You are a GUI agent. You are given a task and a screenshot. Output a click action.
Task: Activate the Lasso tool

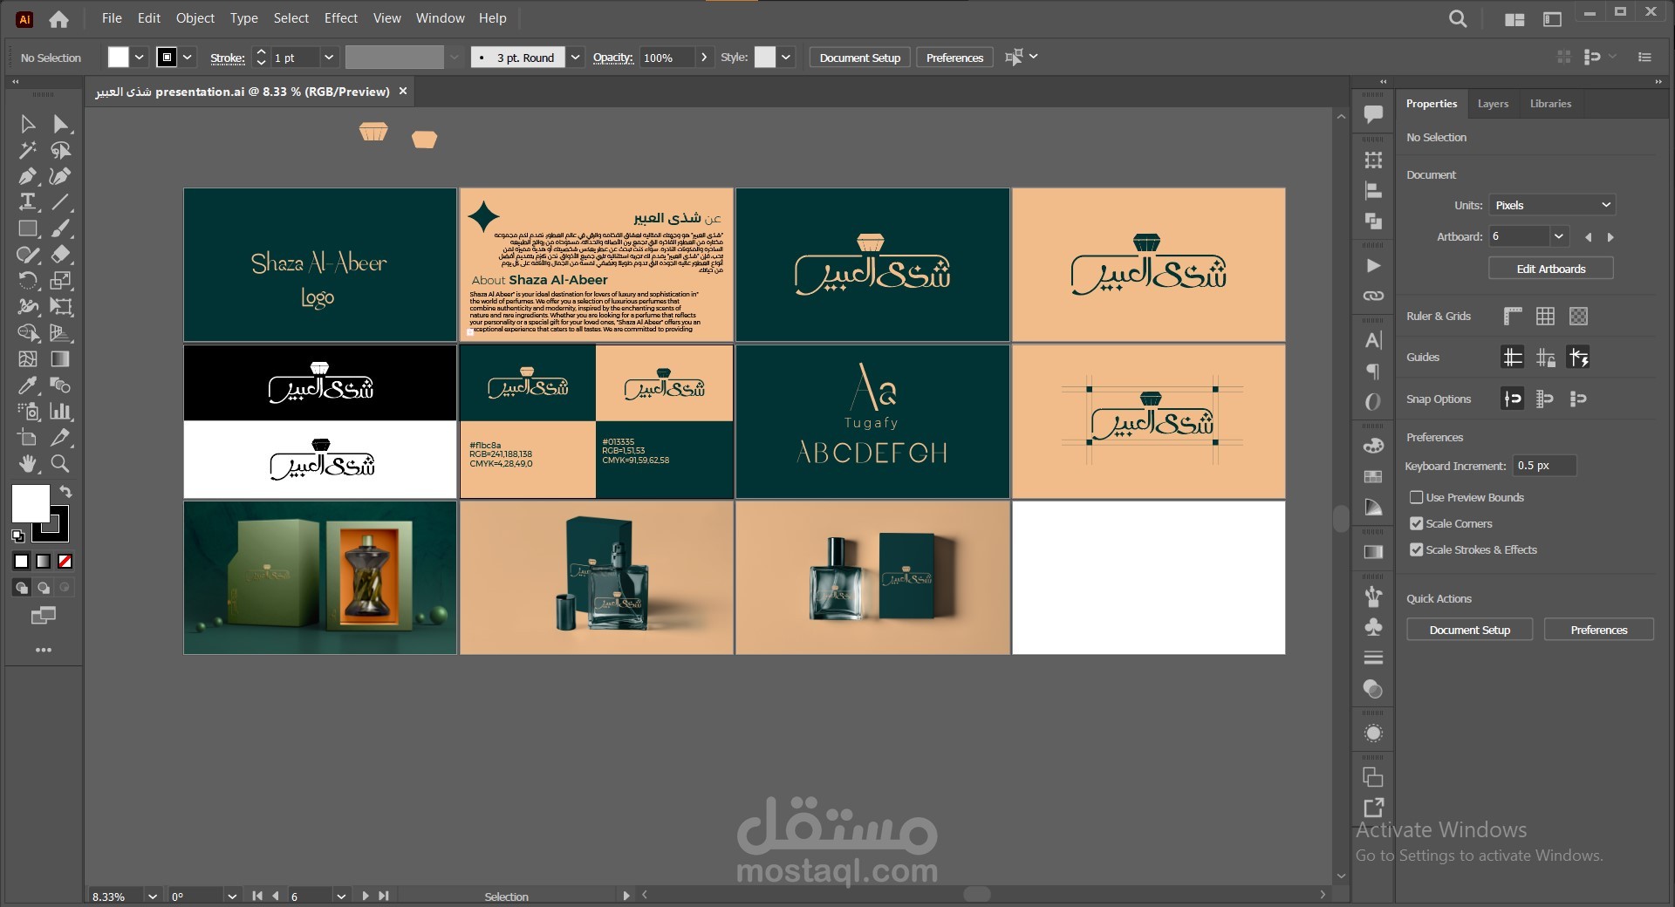[60, 150]
